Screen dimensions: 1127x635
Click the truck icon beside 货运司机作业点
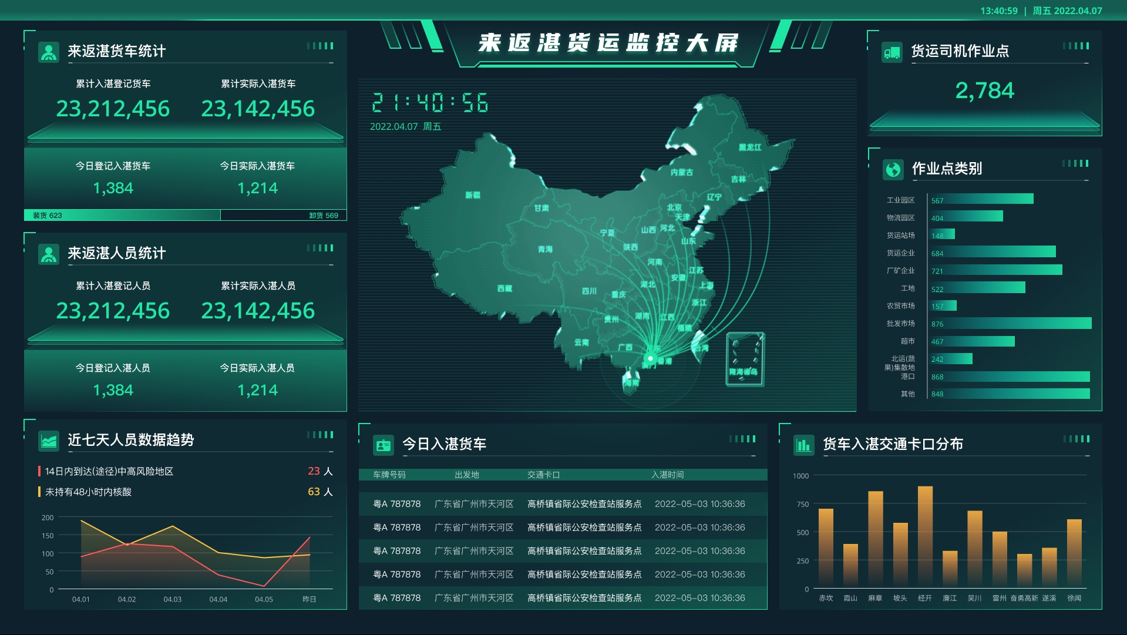point(891,52)
